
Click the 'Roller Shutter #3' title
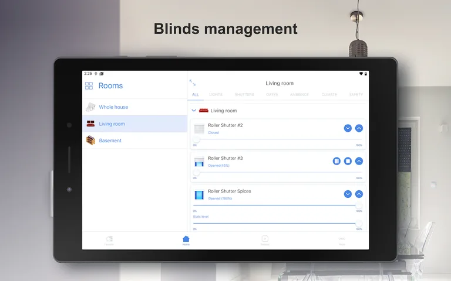[x=225, y=158]
